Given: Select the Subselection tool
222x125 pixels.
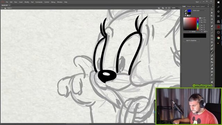Looking at the screenshot, I should click(212, 12).
